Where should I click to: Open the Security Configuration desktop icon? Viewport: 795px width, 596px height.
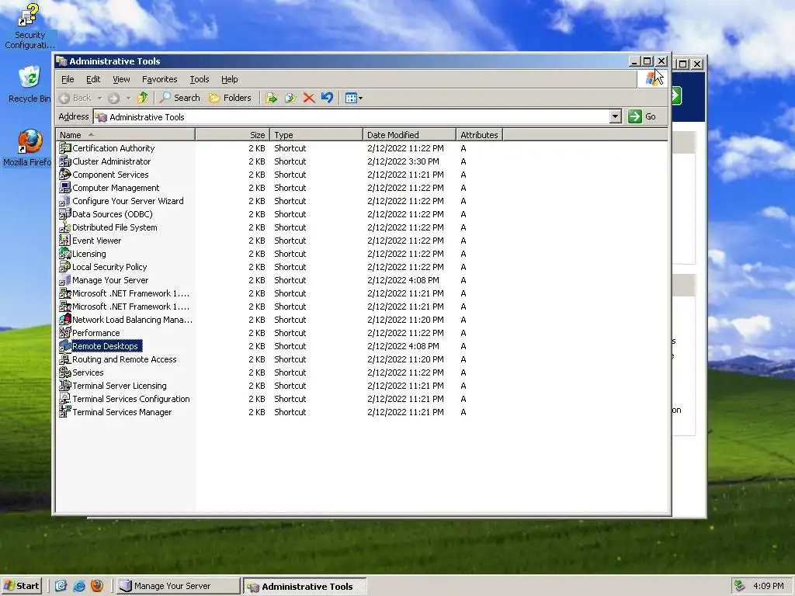click(30, 26)
